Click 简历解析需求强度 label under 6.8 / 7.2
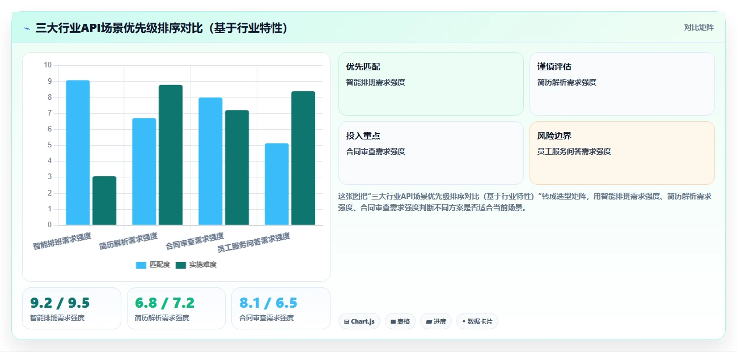Viewport: 737px width, 352px height. click(162, 318)
